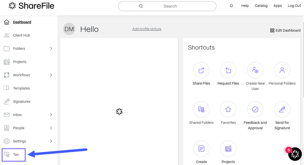Click the Workflows sidebar icon
The width and height of the screenshot is (304, 165).
[6, 75]
